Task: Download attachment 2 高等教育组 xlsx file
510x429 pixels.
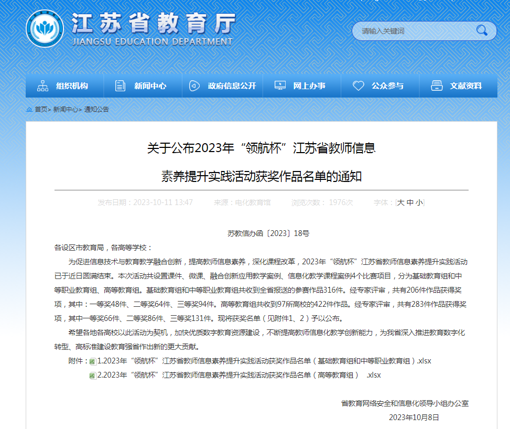Action: pos(238,375)
